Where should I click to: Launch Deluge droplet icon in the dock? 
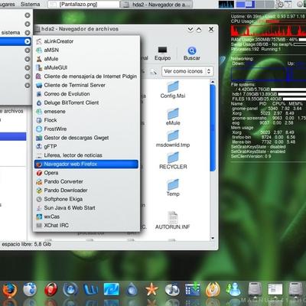coord(132,290)
